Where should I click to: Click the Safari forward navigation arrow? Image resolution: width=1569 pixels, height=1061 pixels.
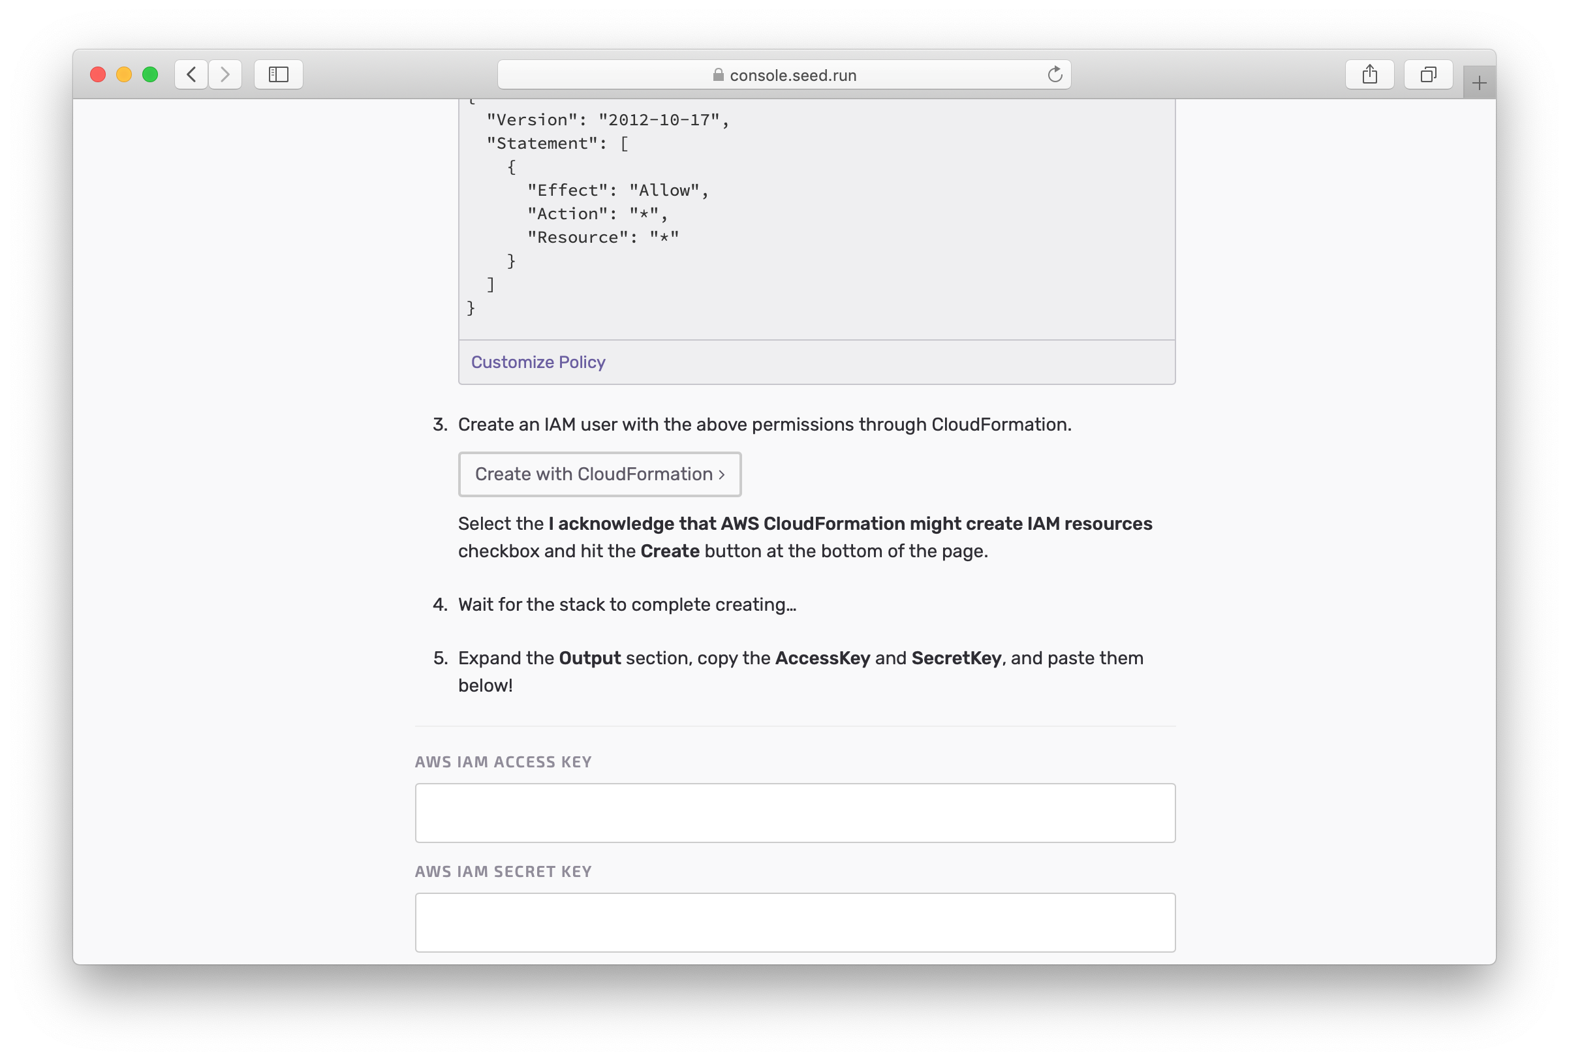tap(225, 74)
